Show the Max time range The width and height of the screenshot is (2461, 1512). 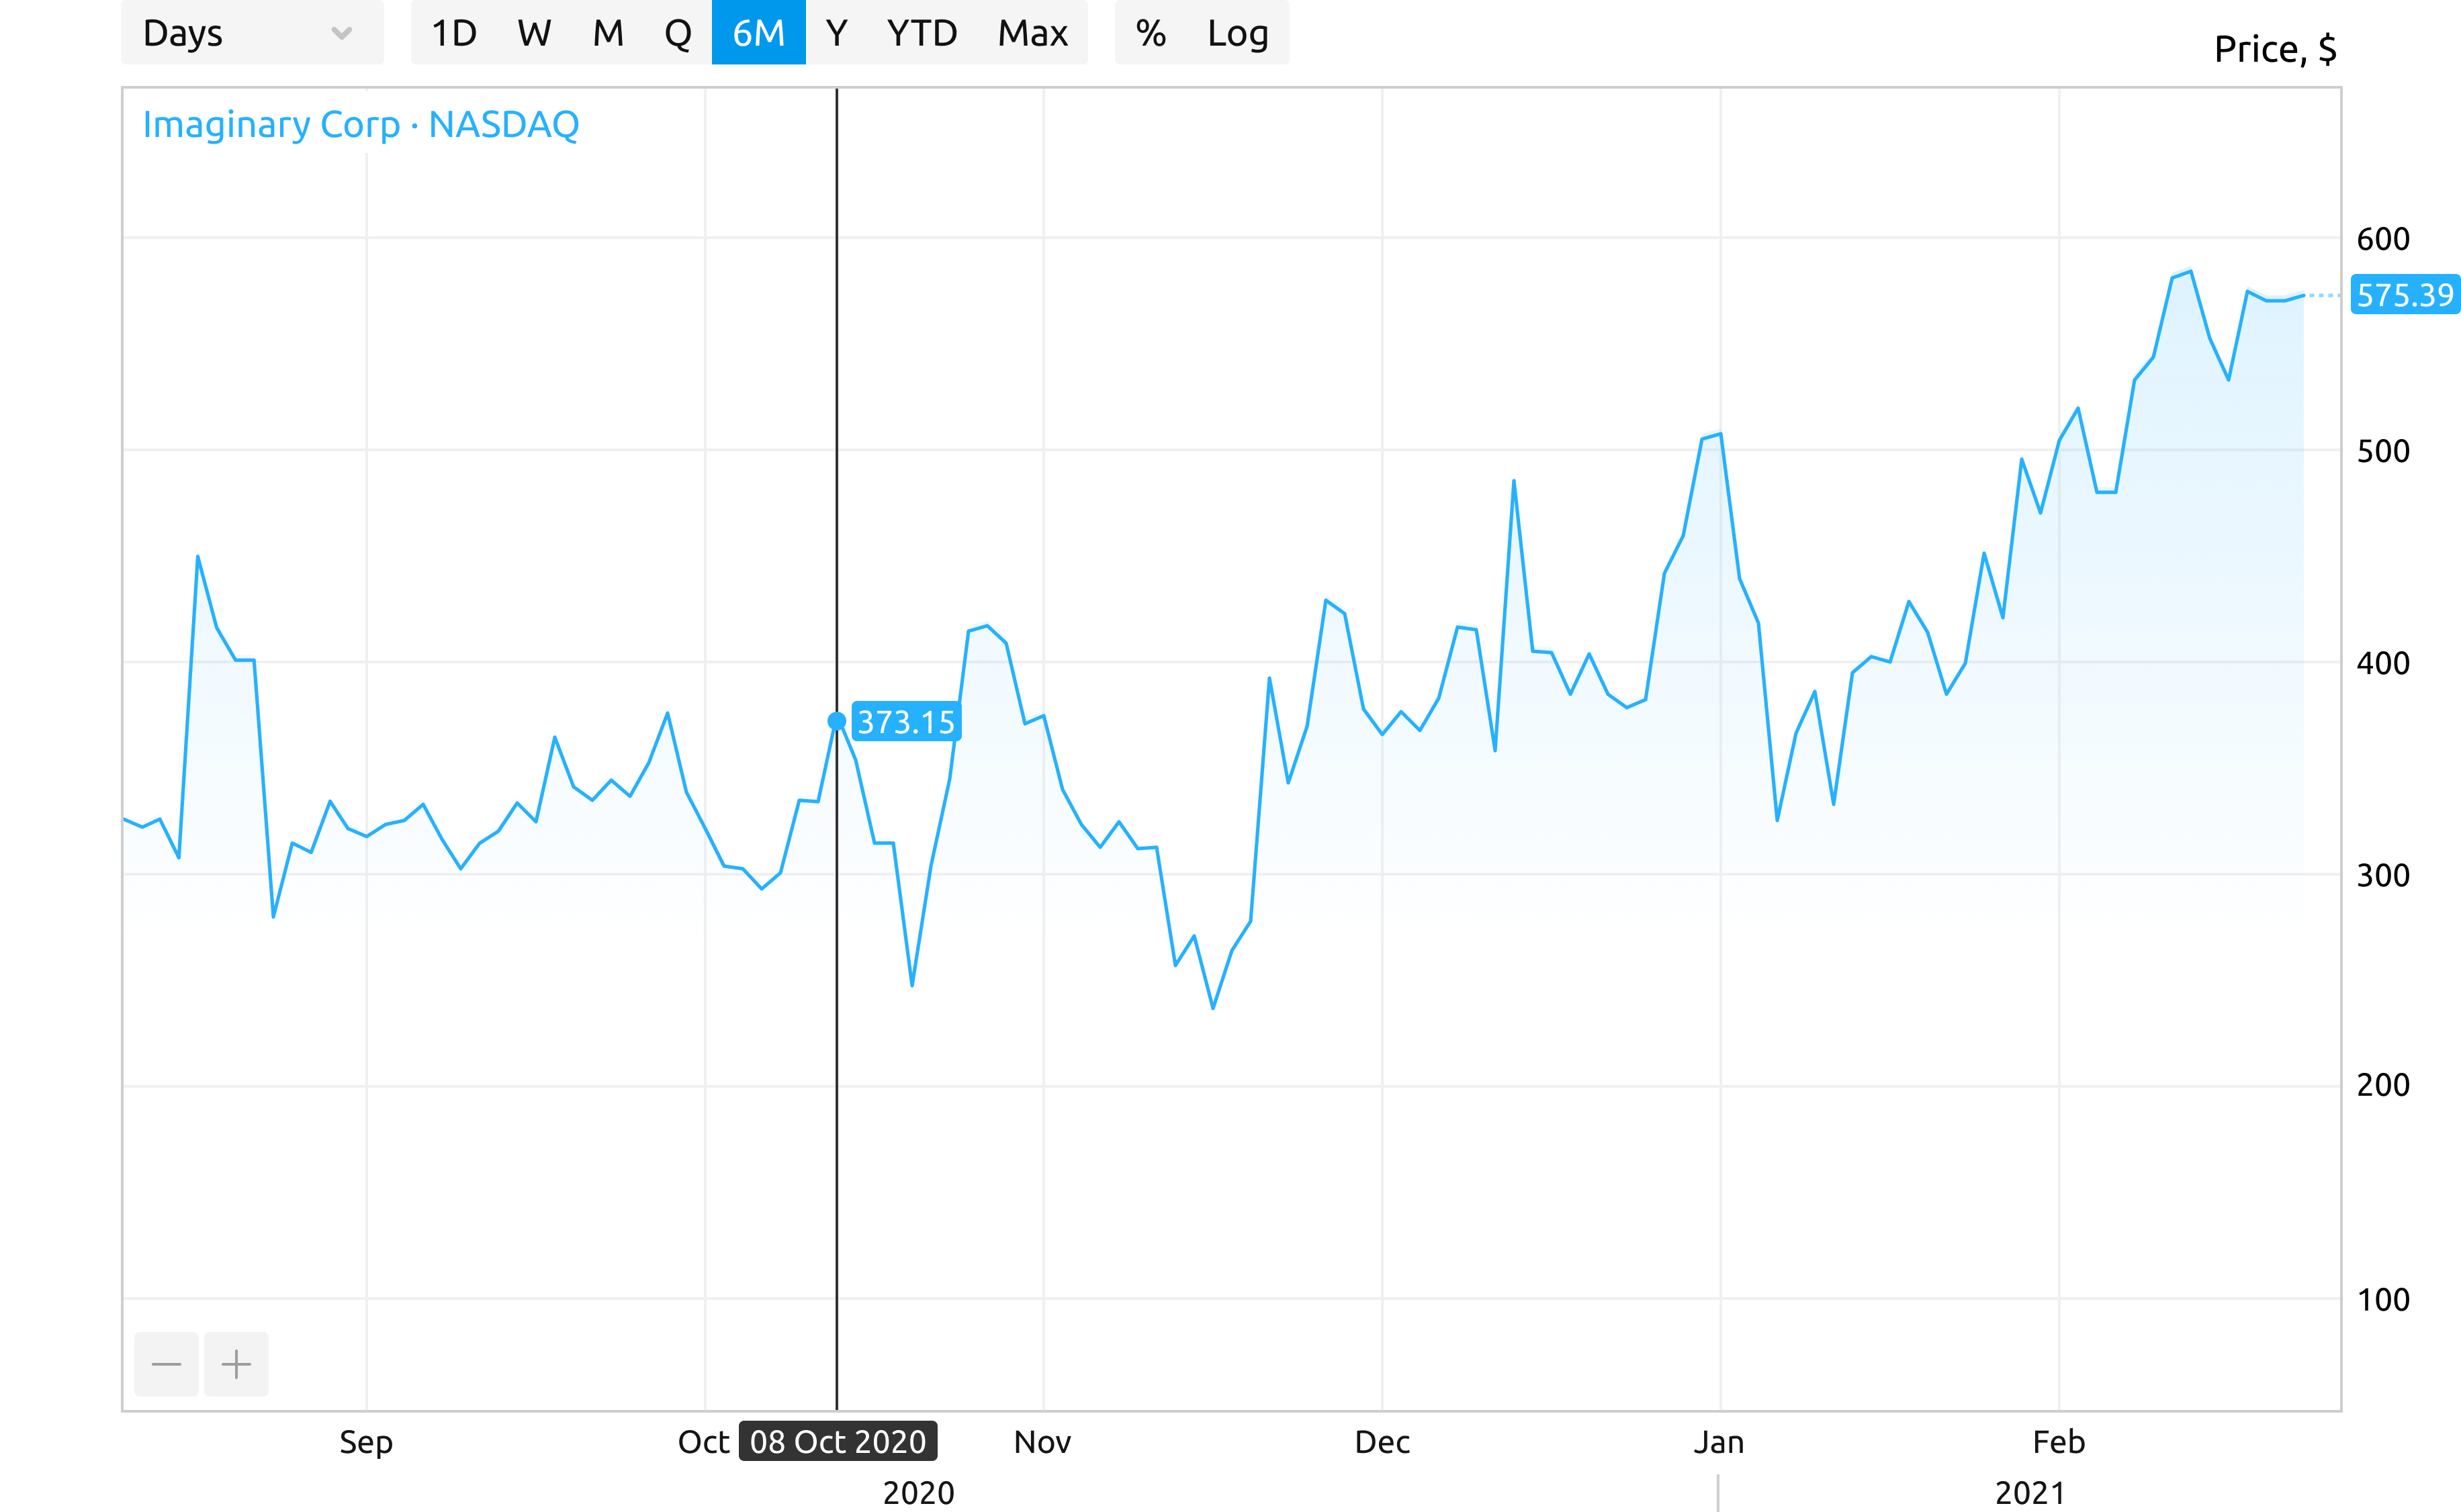coord(1032,33)
